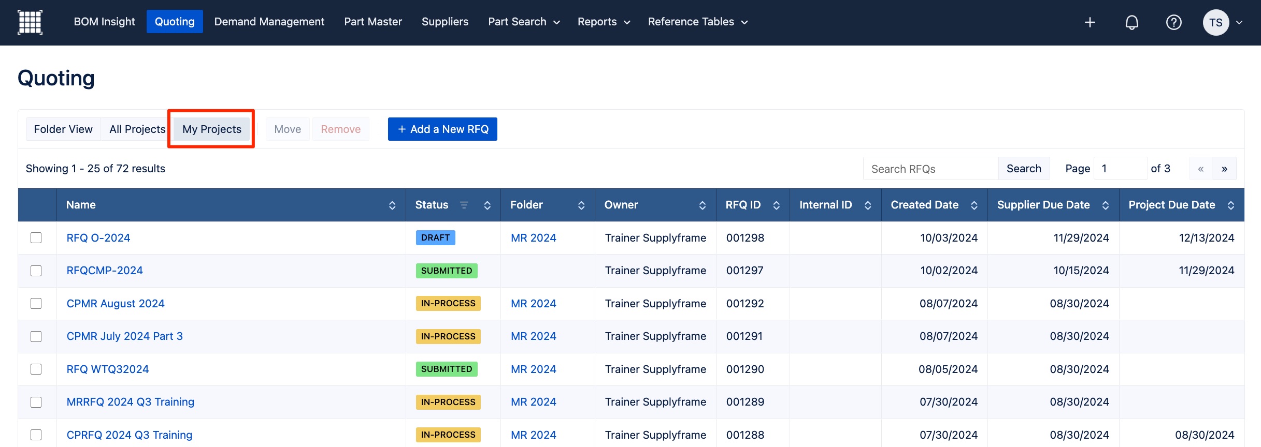The image size is (1261, 447).
Task: Click IN-PROCESS badge for CPMR August 2024
Action: pos(448,303)
